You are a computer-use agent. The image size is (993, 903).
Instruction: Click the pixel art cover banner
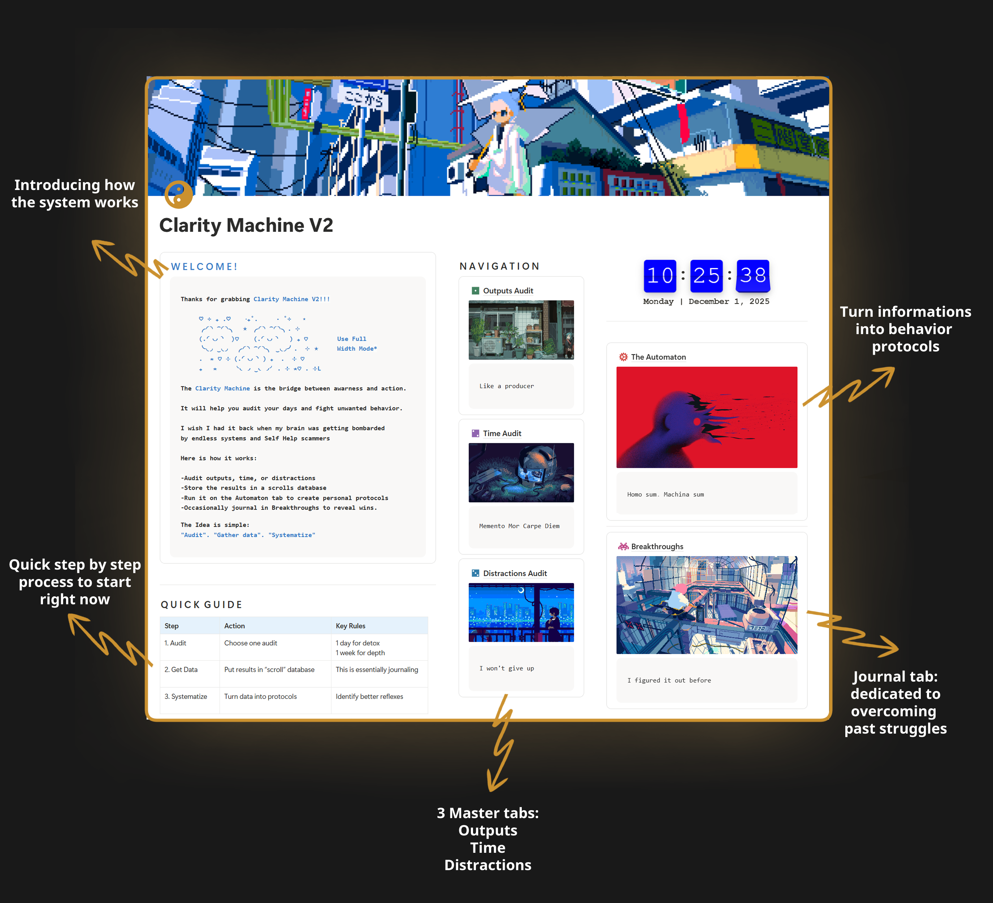(487, 138)
